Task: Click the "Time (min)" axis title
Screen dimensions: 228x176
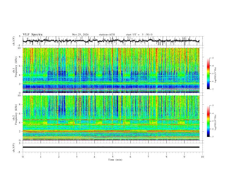Action: (115, 160)
